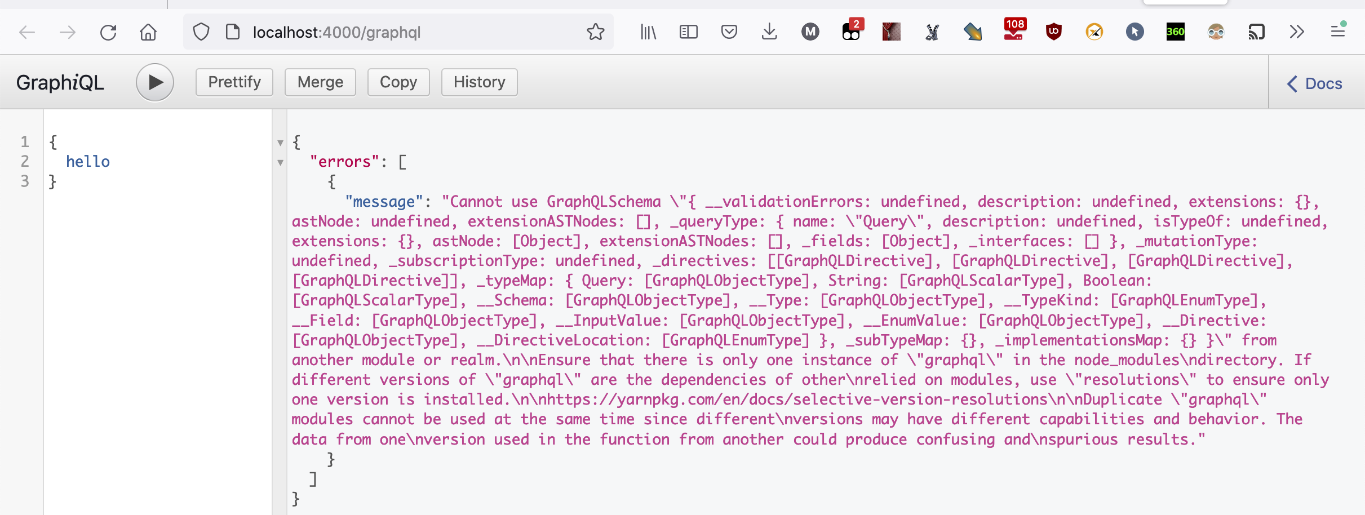Viewport: 1365px width, 515px height.
Task: Open the Downloads panel
Action: pos(769,32)
